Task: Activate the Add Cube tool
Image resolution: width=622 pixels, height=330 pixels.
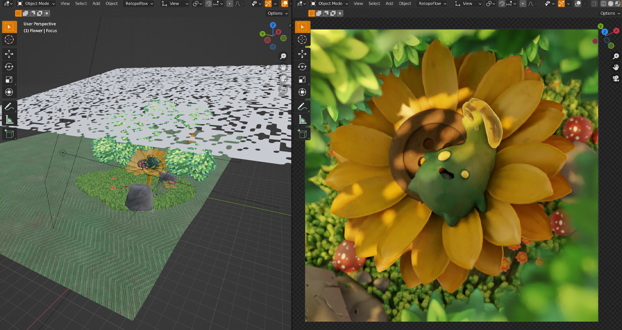Action: coord(9,134)
